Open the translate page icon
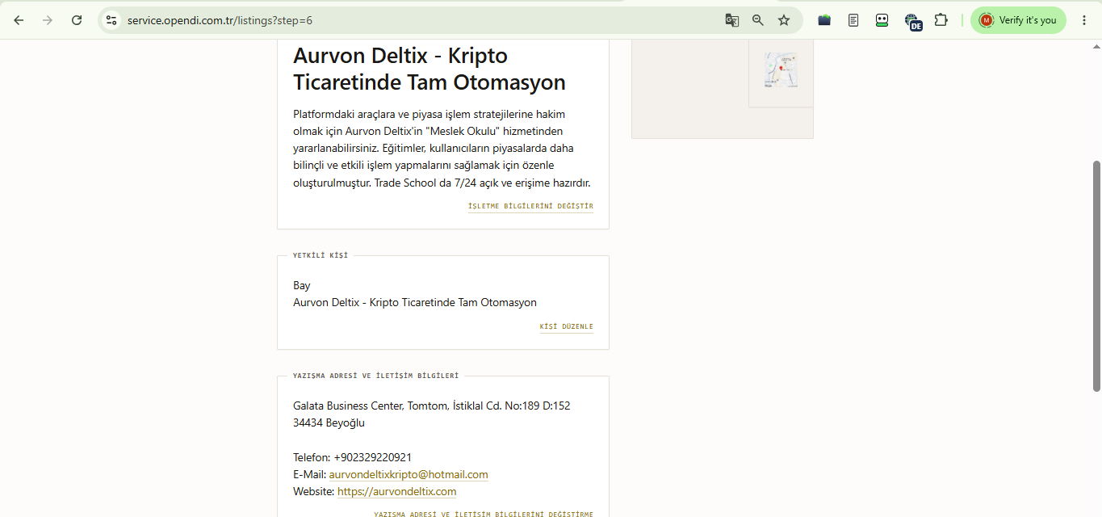This screenshot has height=517, width=1102. [x=732, y=20]
